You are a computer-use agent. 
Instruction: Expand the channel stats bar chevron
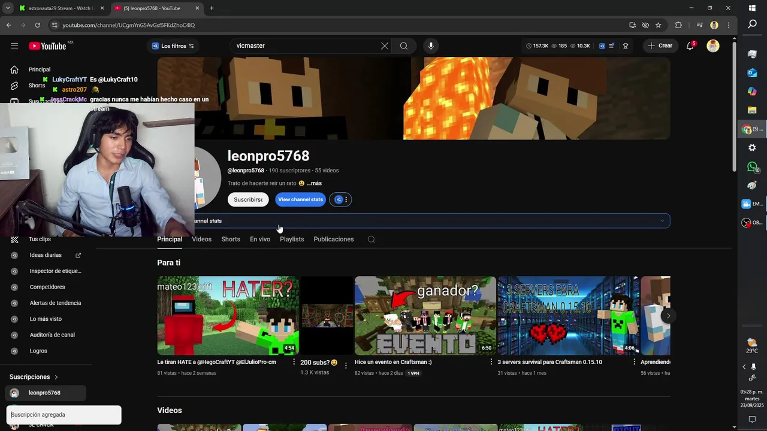662,221
